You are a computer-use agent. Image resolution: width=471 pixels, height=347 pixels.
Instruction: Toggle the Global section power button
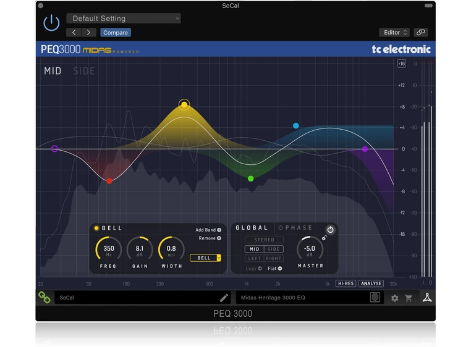point(330,230)
